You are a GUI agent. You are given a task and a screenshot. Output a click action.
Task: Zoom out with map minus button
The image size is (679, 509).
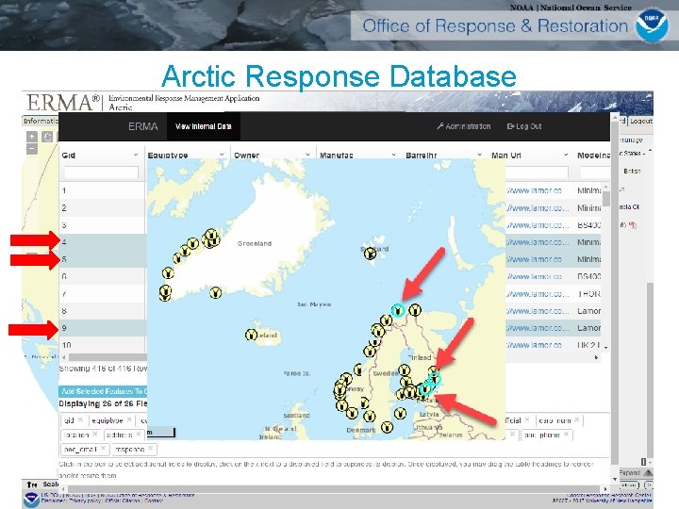tap(32, 149)
